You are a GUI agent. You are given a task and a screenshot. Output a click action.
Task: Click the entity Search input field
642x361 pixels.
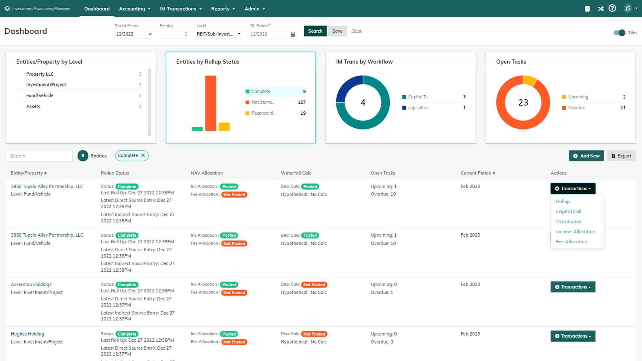click(39, 156)
